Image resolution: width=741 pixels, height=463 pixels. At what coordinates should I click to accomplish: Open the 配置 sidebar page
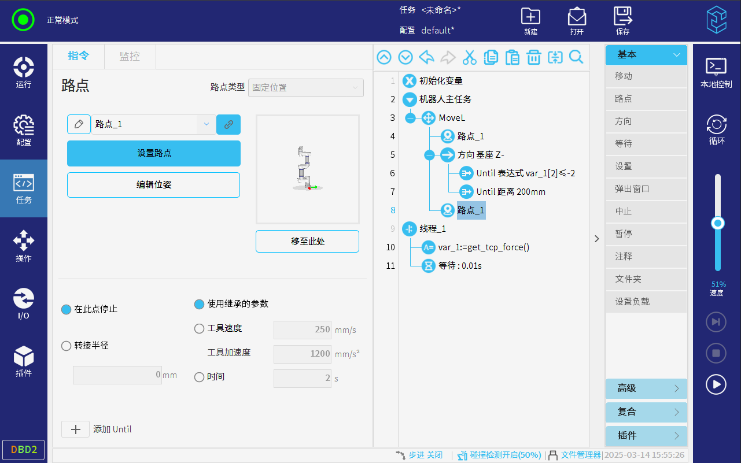pos(24,130)
